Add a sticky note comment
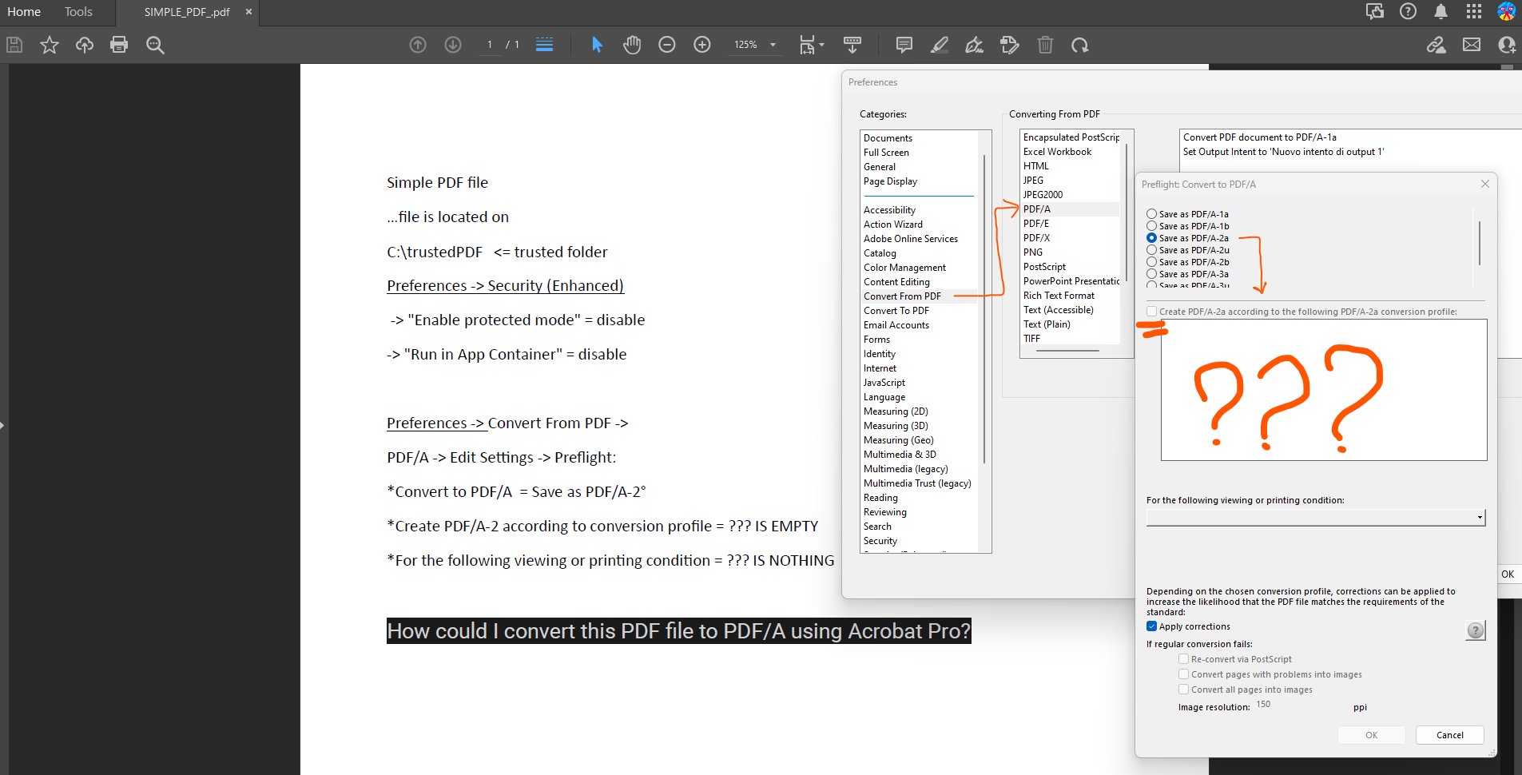This screenshot has height=775, width=1522. 903,45
